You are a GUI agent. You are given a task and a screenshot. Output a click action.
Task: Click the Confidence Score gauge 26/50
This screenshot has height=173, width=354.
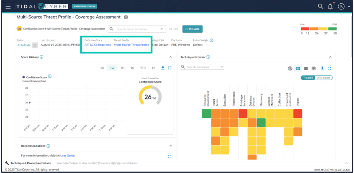(x=150, y=95)
